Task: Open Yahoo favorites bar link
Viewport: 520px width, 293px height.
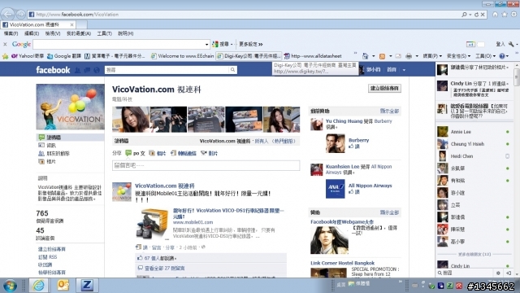Action: (x=28, y=56)
